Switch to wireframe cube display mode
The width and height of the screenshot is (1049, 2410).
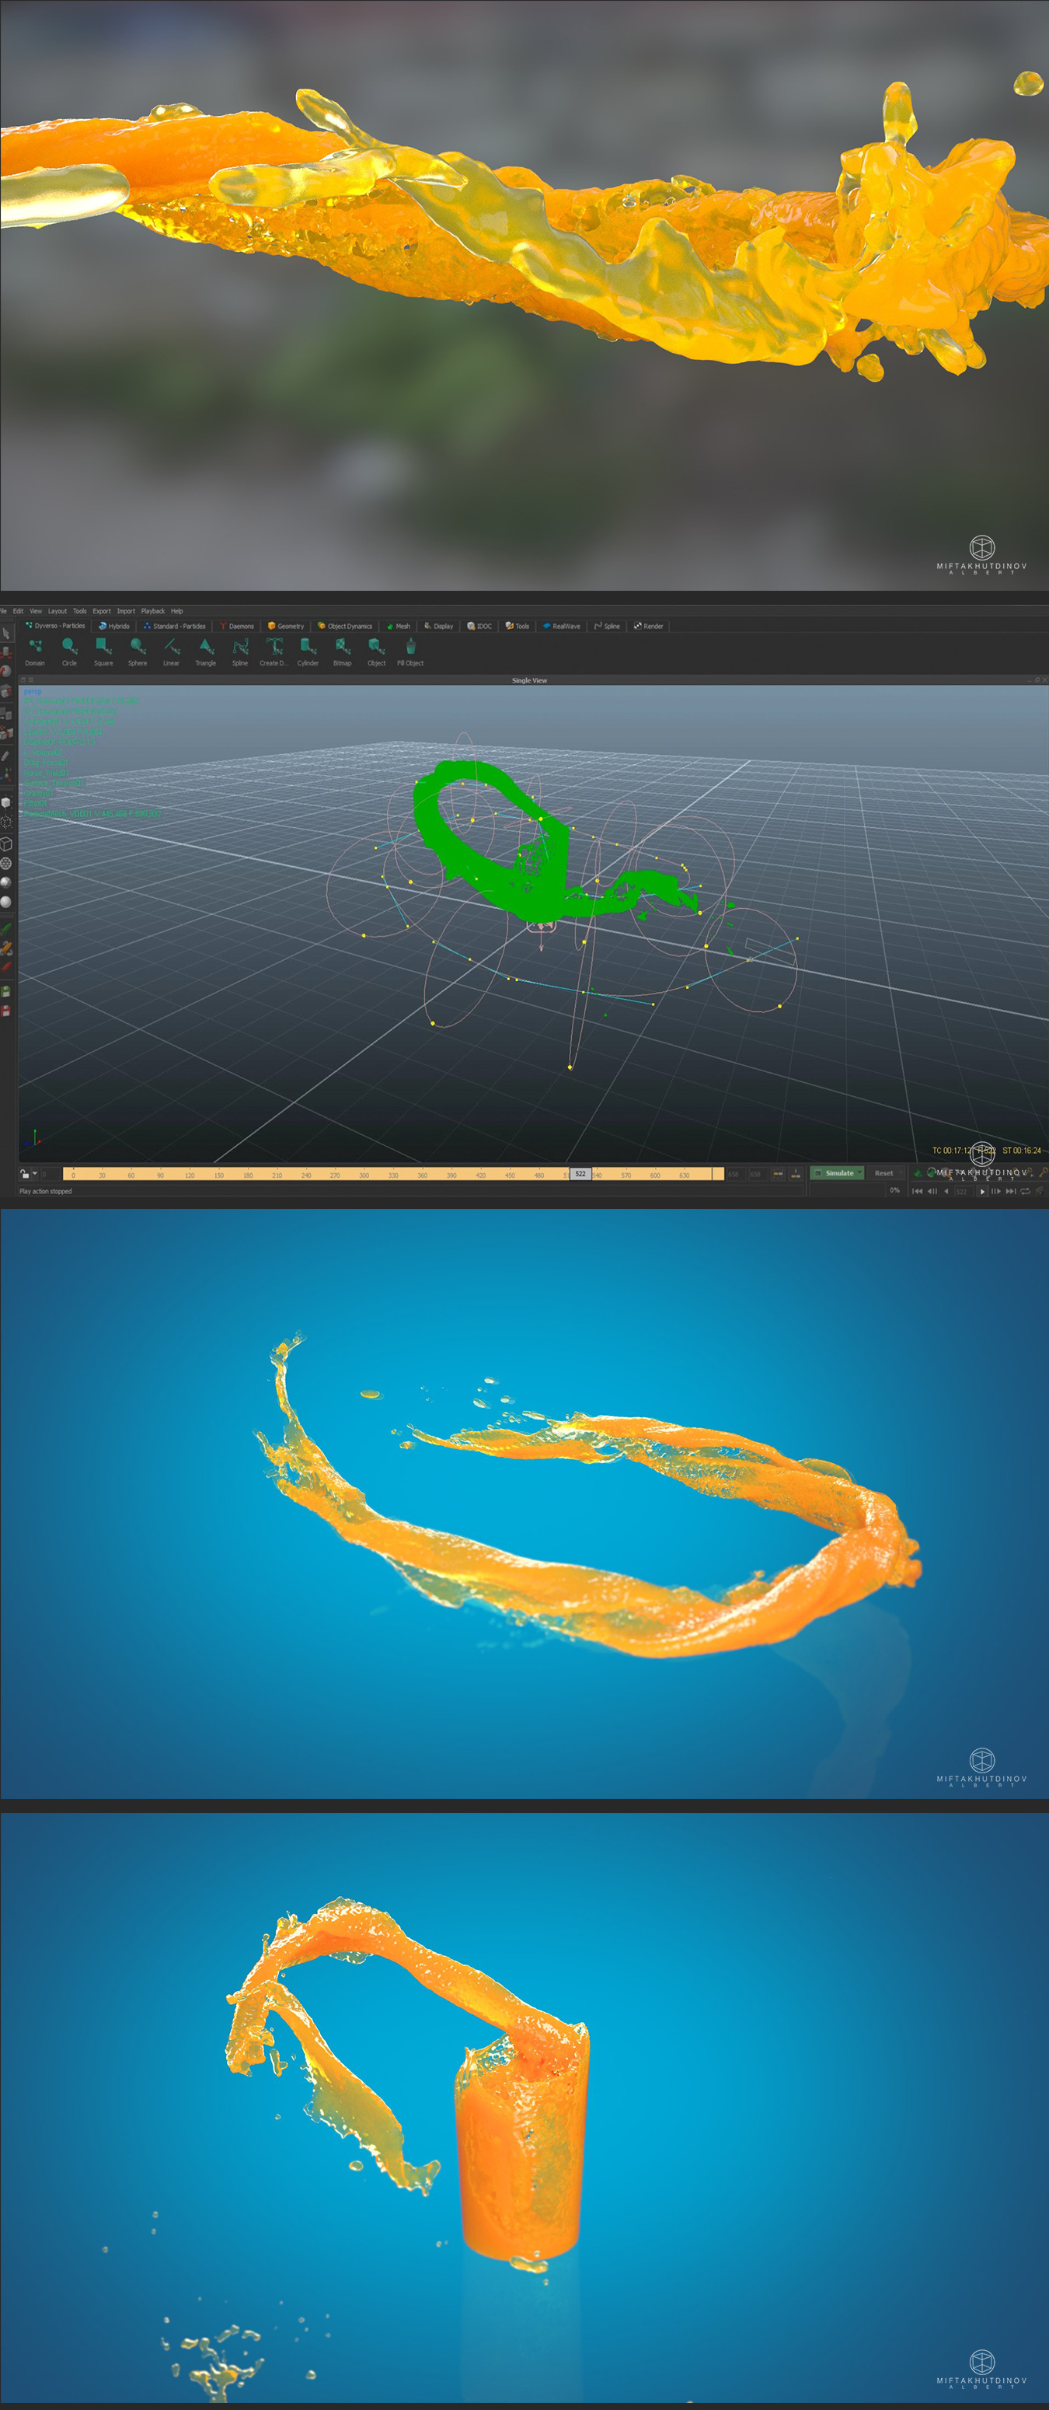(5, 843)
